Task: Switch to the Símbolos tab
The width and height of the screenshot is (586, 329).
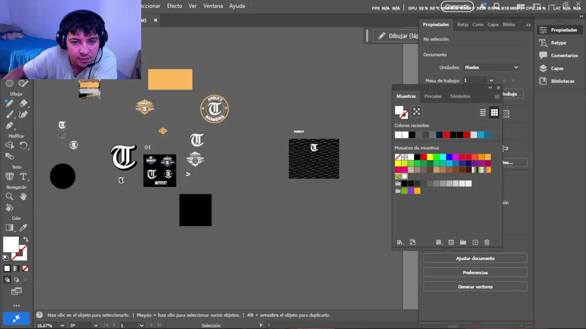Action: coord(460,96)
